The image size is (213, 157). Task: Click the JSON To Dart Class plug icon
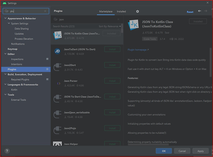pos(57,99)
